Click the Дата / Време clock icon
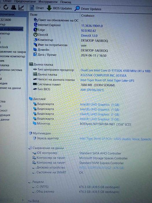Viewport: 152px width, 203px height. click(35, 55)
